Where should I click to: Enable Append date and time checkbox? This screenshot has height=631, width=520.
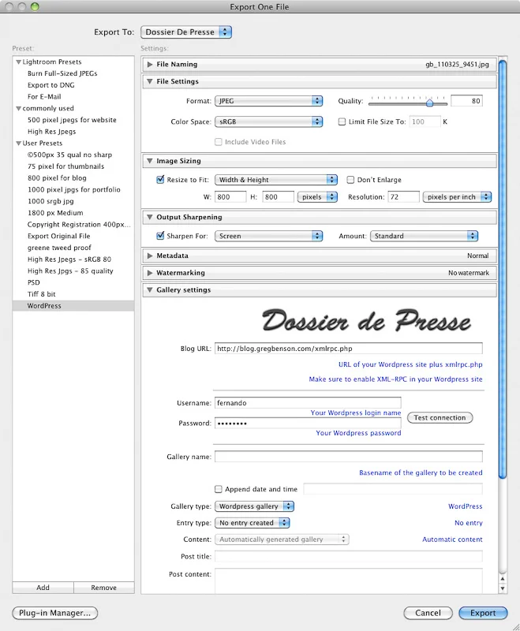point(218,489)
